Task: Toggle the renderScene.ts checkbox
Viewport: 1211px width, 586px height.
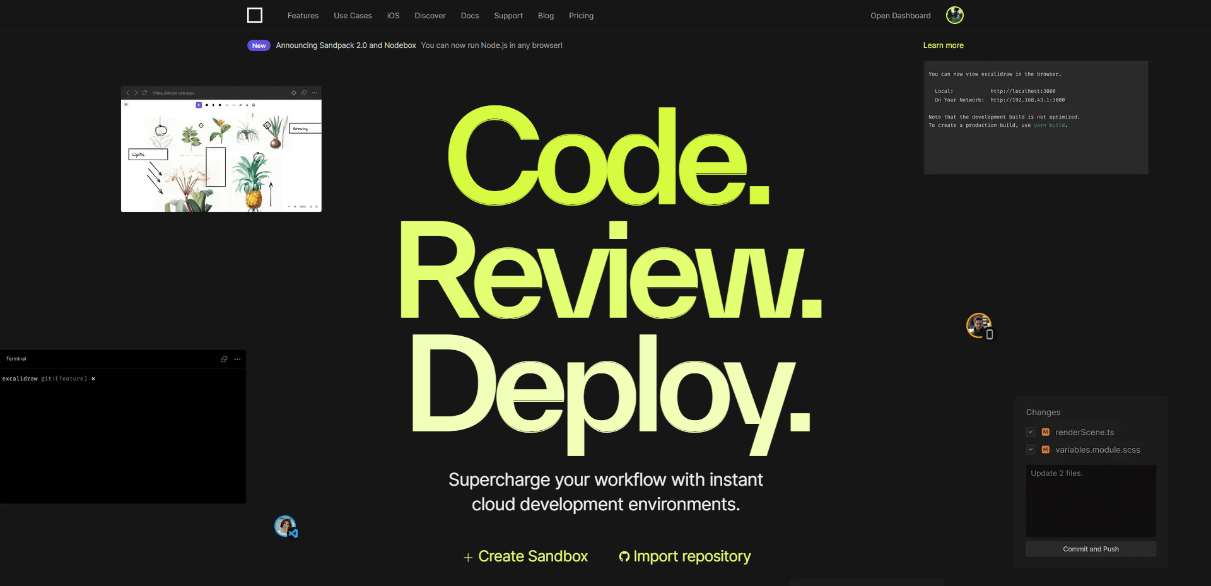Action: (x=1031, y=432)
